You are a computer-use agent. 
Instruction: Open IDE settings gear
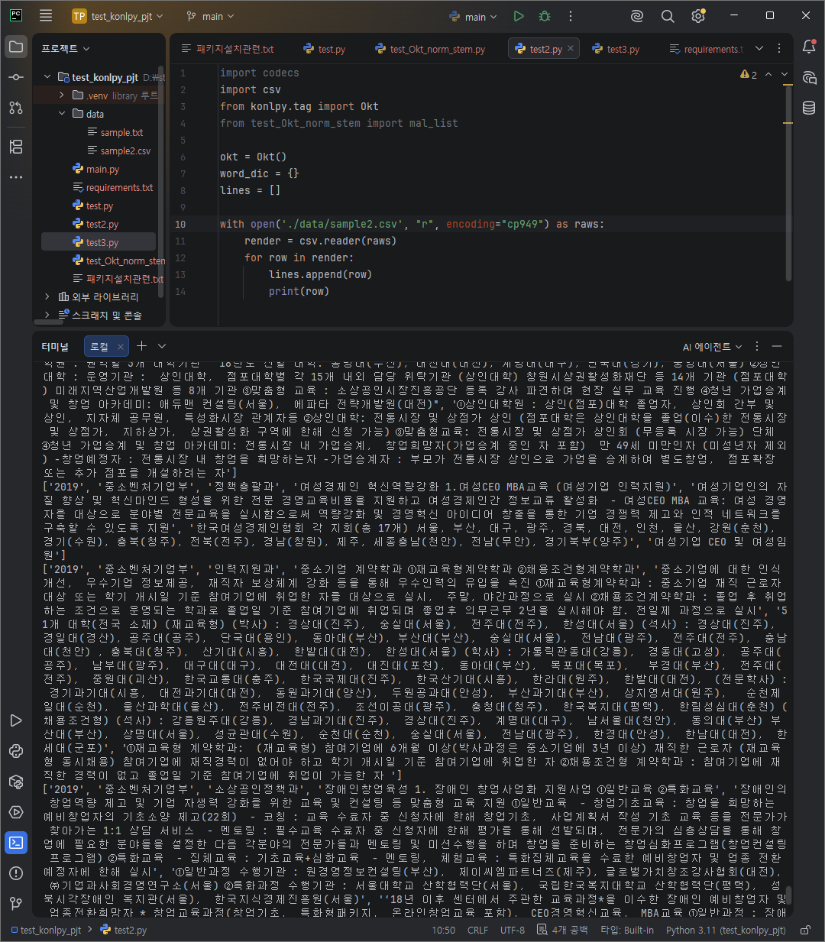[x=698, y=16]
